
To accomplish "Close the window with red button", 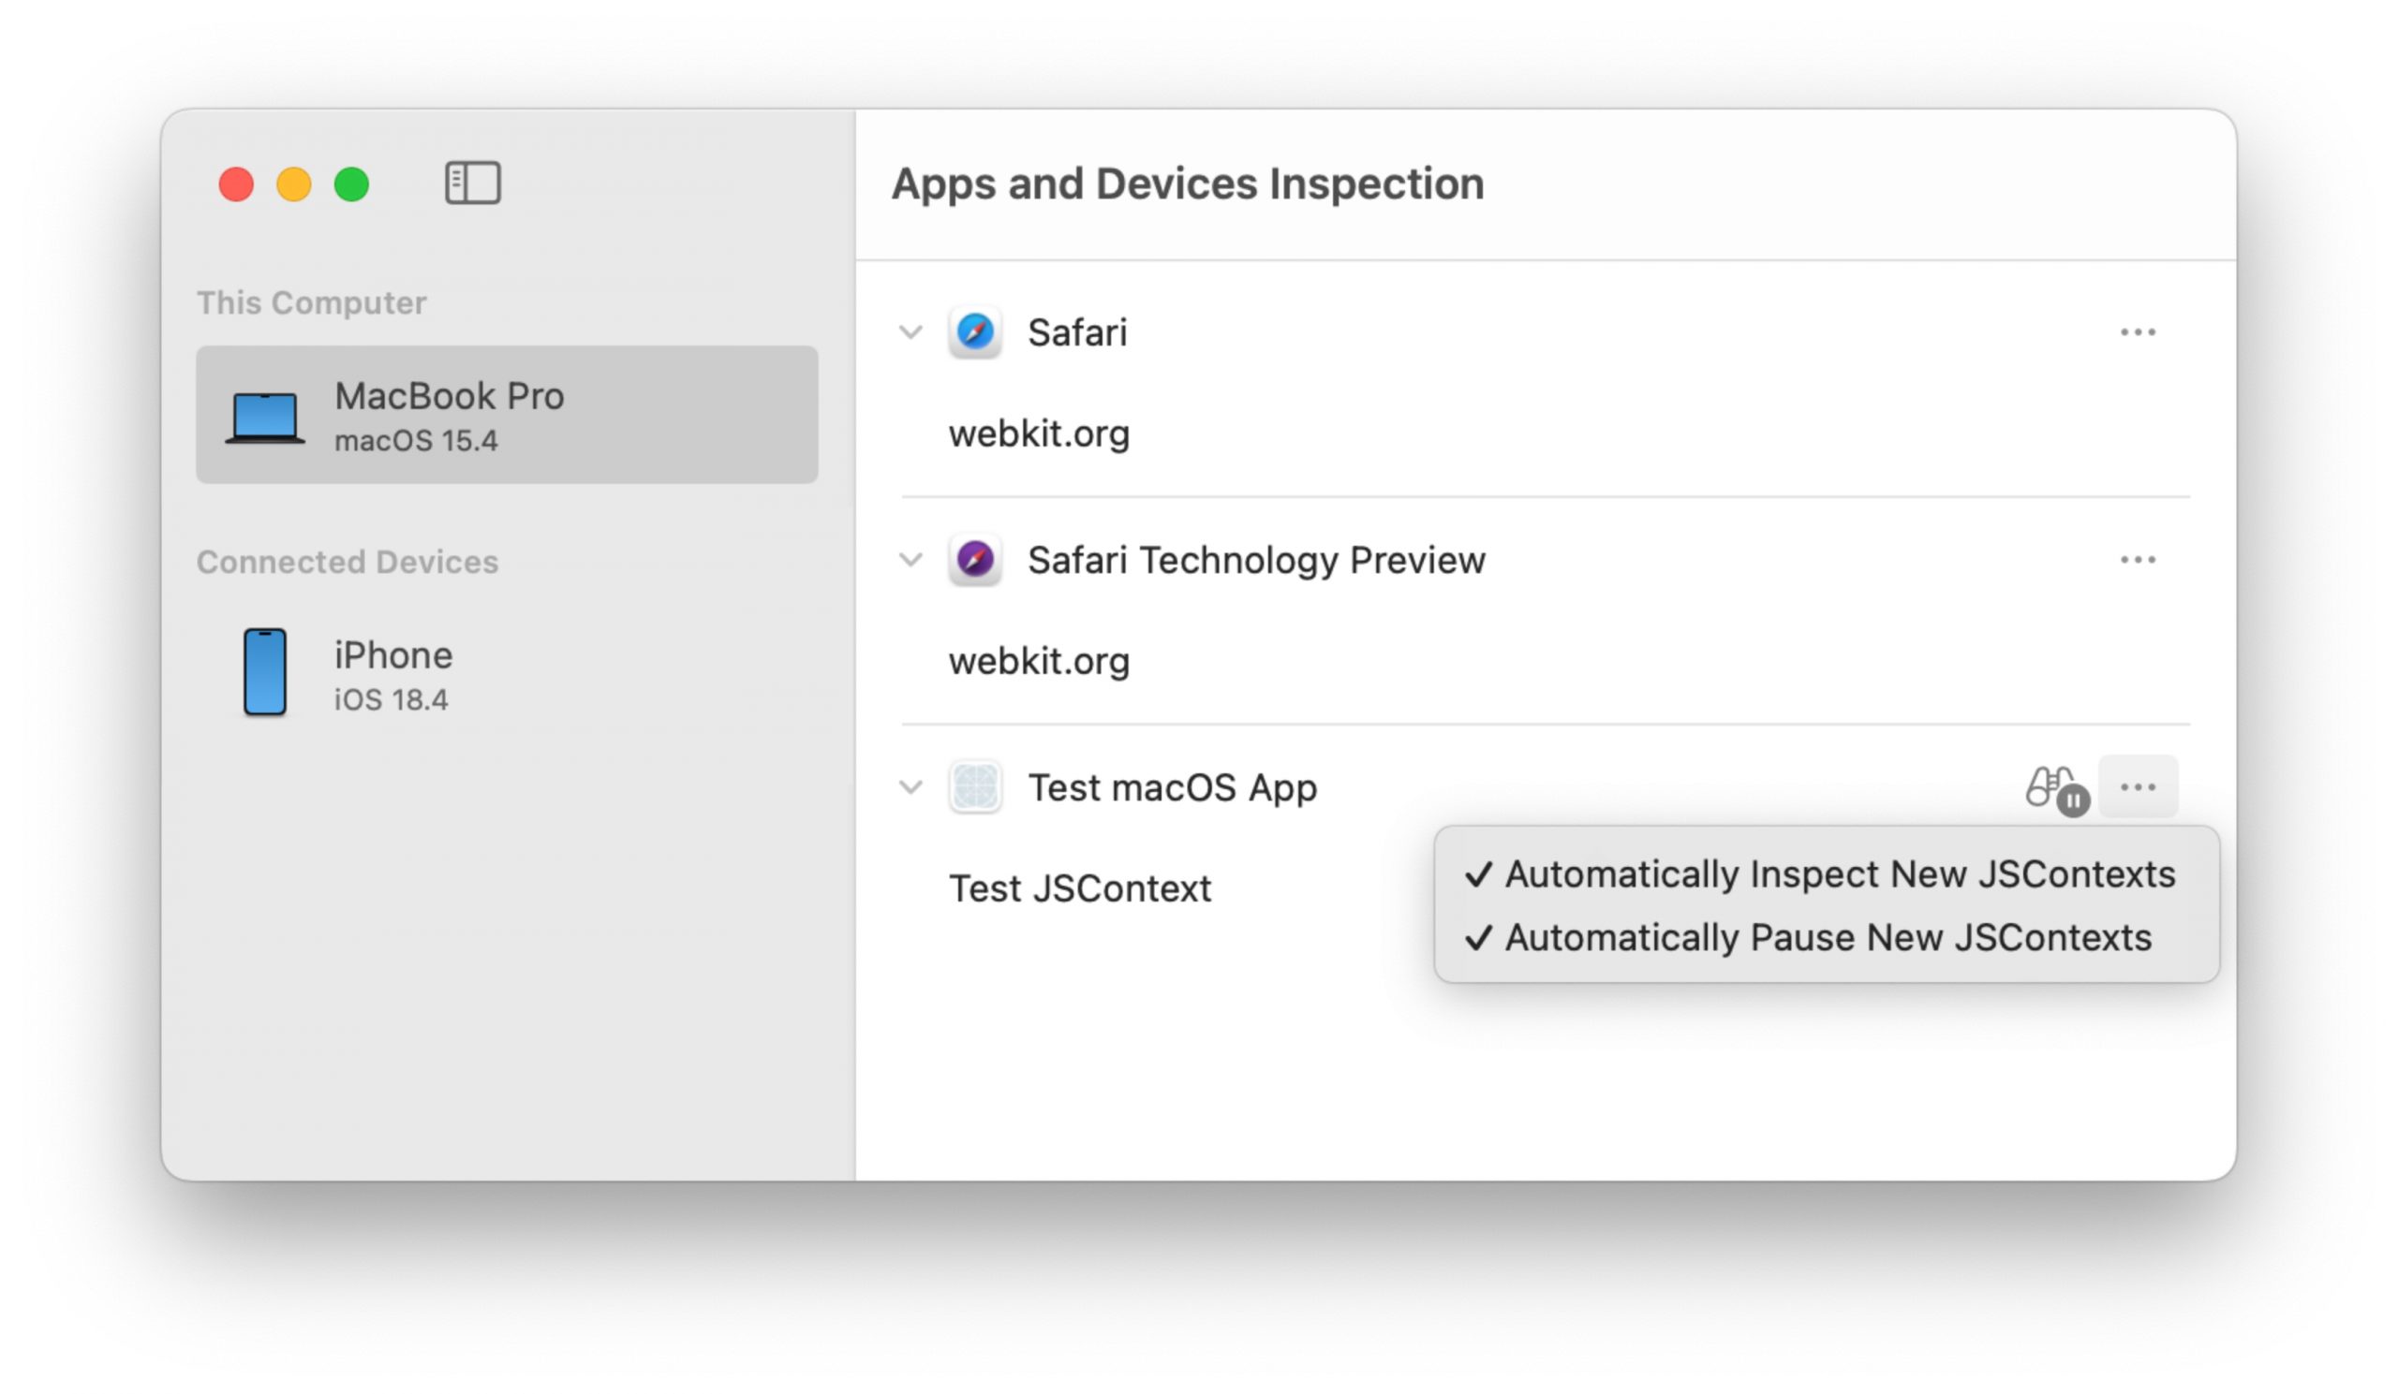I will tap(236, 183).
